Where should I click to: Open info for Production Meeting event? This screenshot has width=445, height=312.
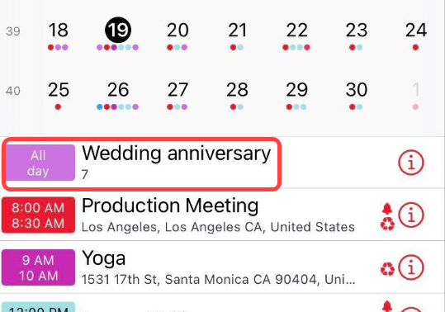tap(411, 215)
